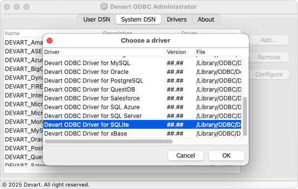Select the DEVART_BigQ data source row
Viewport: 298px width, 189px height.
click(24, 69)
